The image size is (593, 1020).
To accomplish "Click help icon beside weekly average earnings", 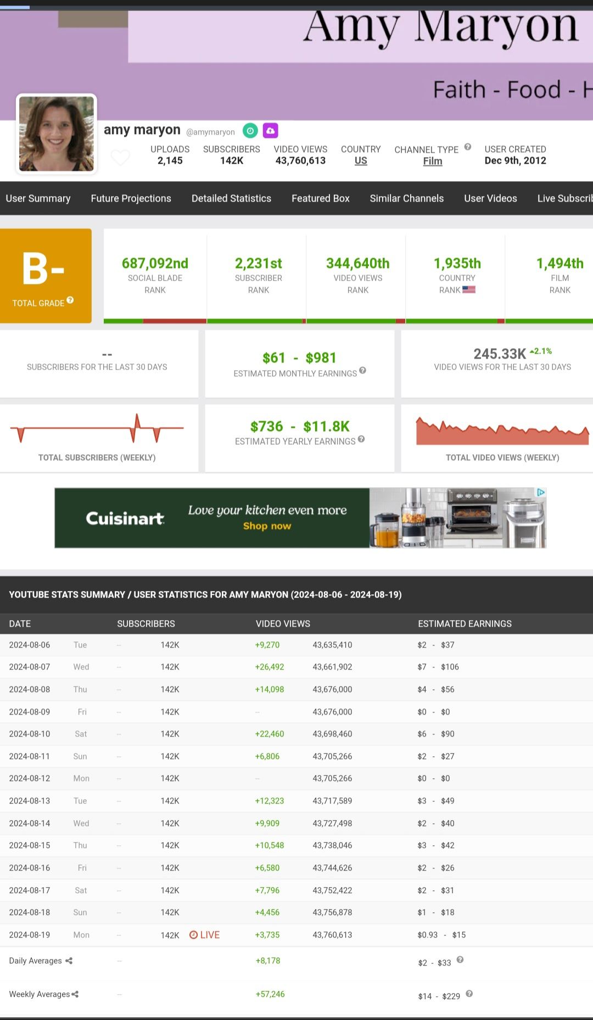I will 469,994.
